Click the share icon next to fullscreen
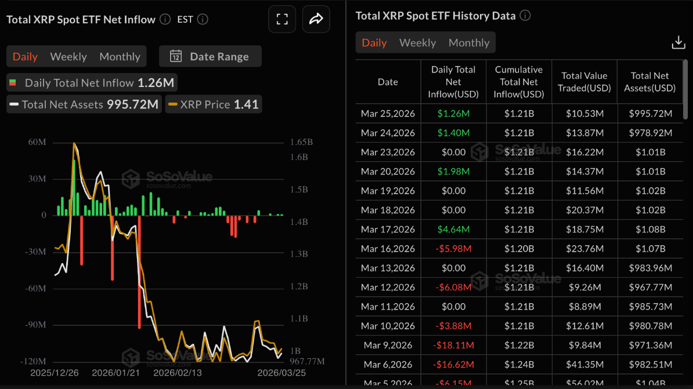 pyautogui.click(x=316, y=19)
